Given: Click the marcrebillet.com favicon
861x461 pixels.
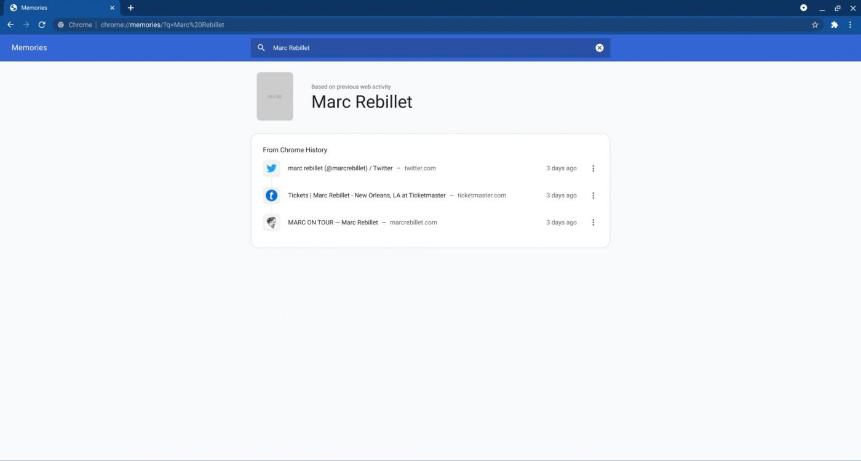Looking at the screenshot, I should point(271,223).
